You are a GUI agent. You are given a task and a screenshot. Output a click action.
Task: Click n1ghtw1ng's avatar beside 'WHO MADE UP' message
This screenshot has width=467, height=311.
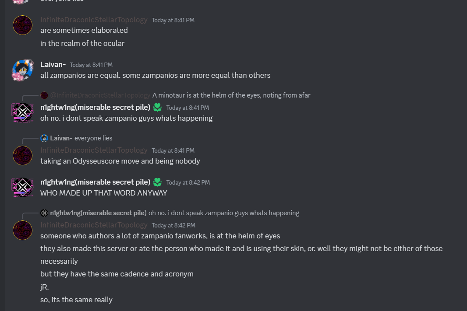23,188
